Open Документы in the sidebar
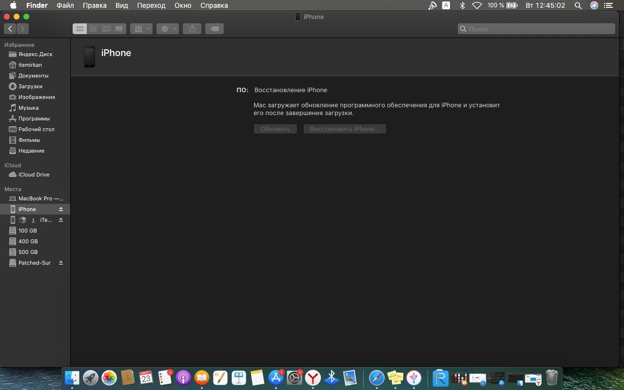The image size is (624, 390). tap(35, 76)
